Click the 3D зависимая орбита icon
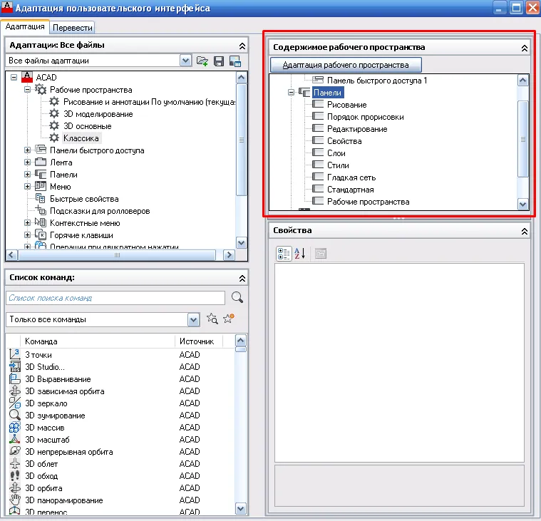 click(x=14, y=391)
